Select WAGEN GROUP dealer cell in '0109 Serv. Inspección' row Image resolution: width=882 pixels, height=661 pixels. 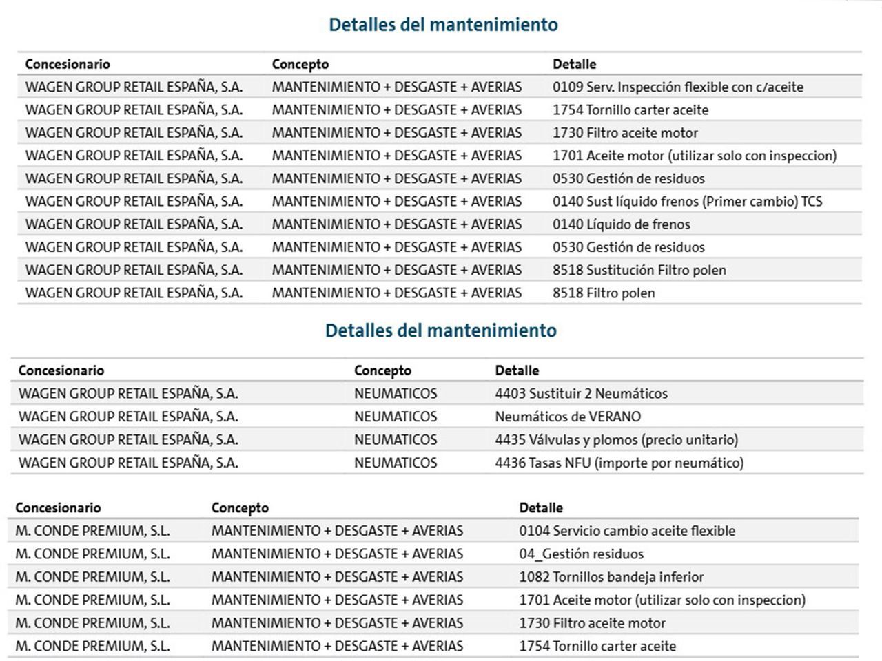click(134, 87)
